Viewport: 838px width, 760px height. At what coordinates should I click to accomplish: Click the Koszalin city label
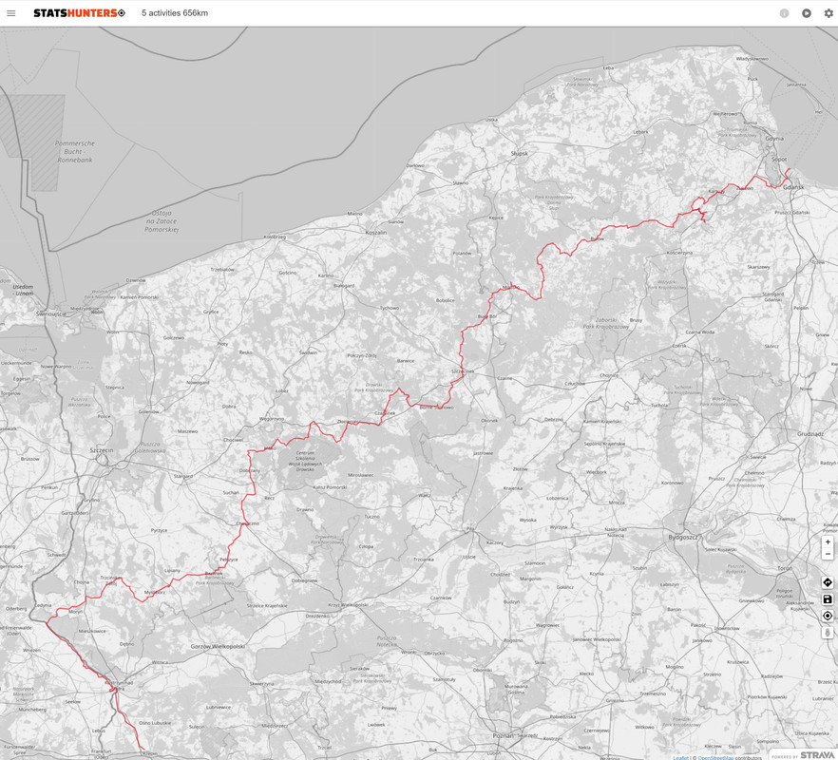(x=376, y=233)
